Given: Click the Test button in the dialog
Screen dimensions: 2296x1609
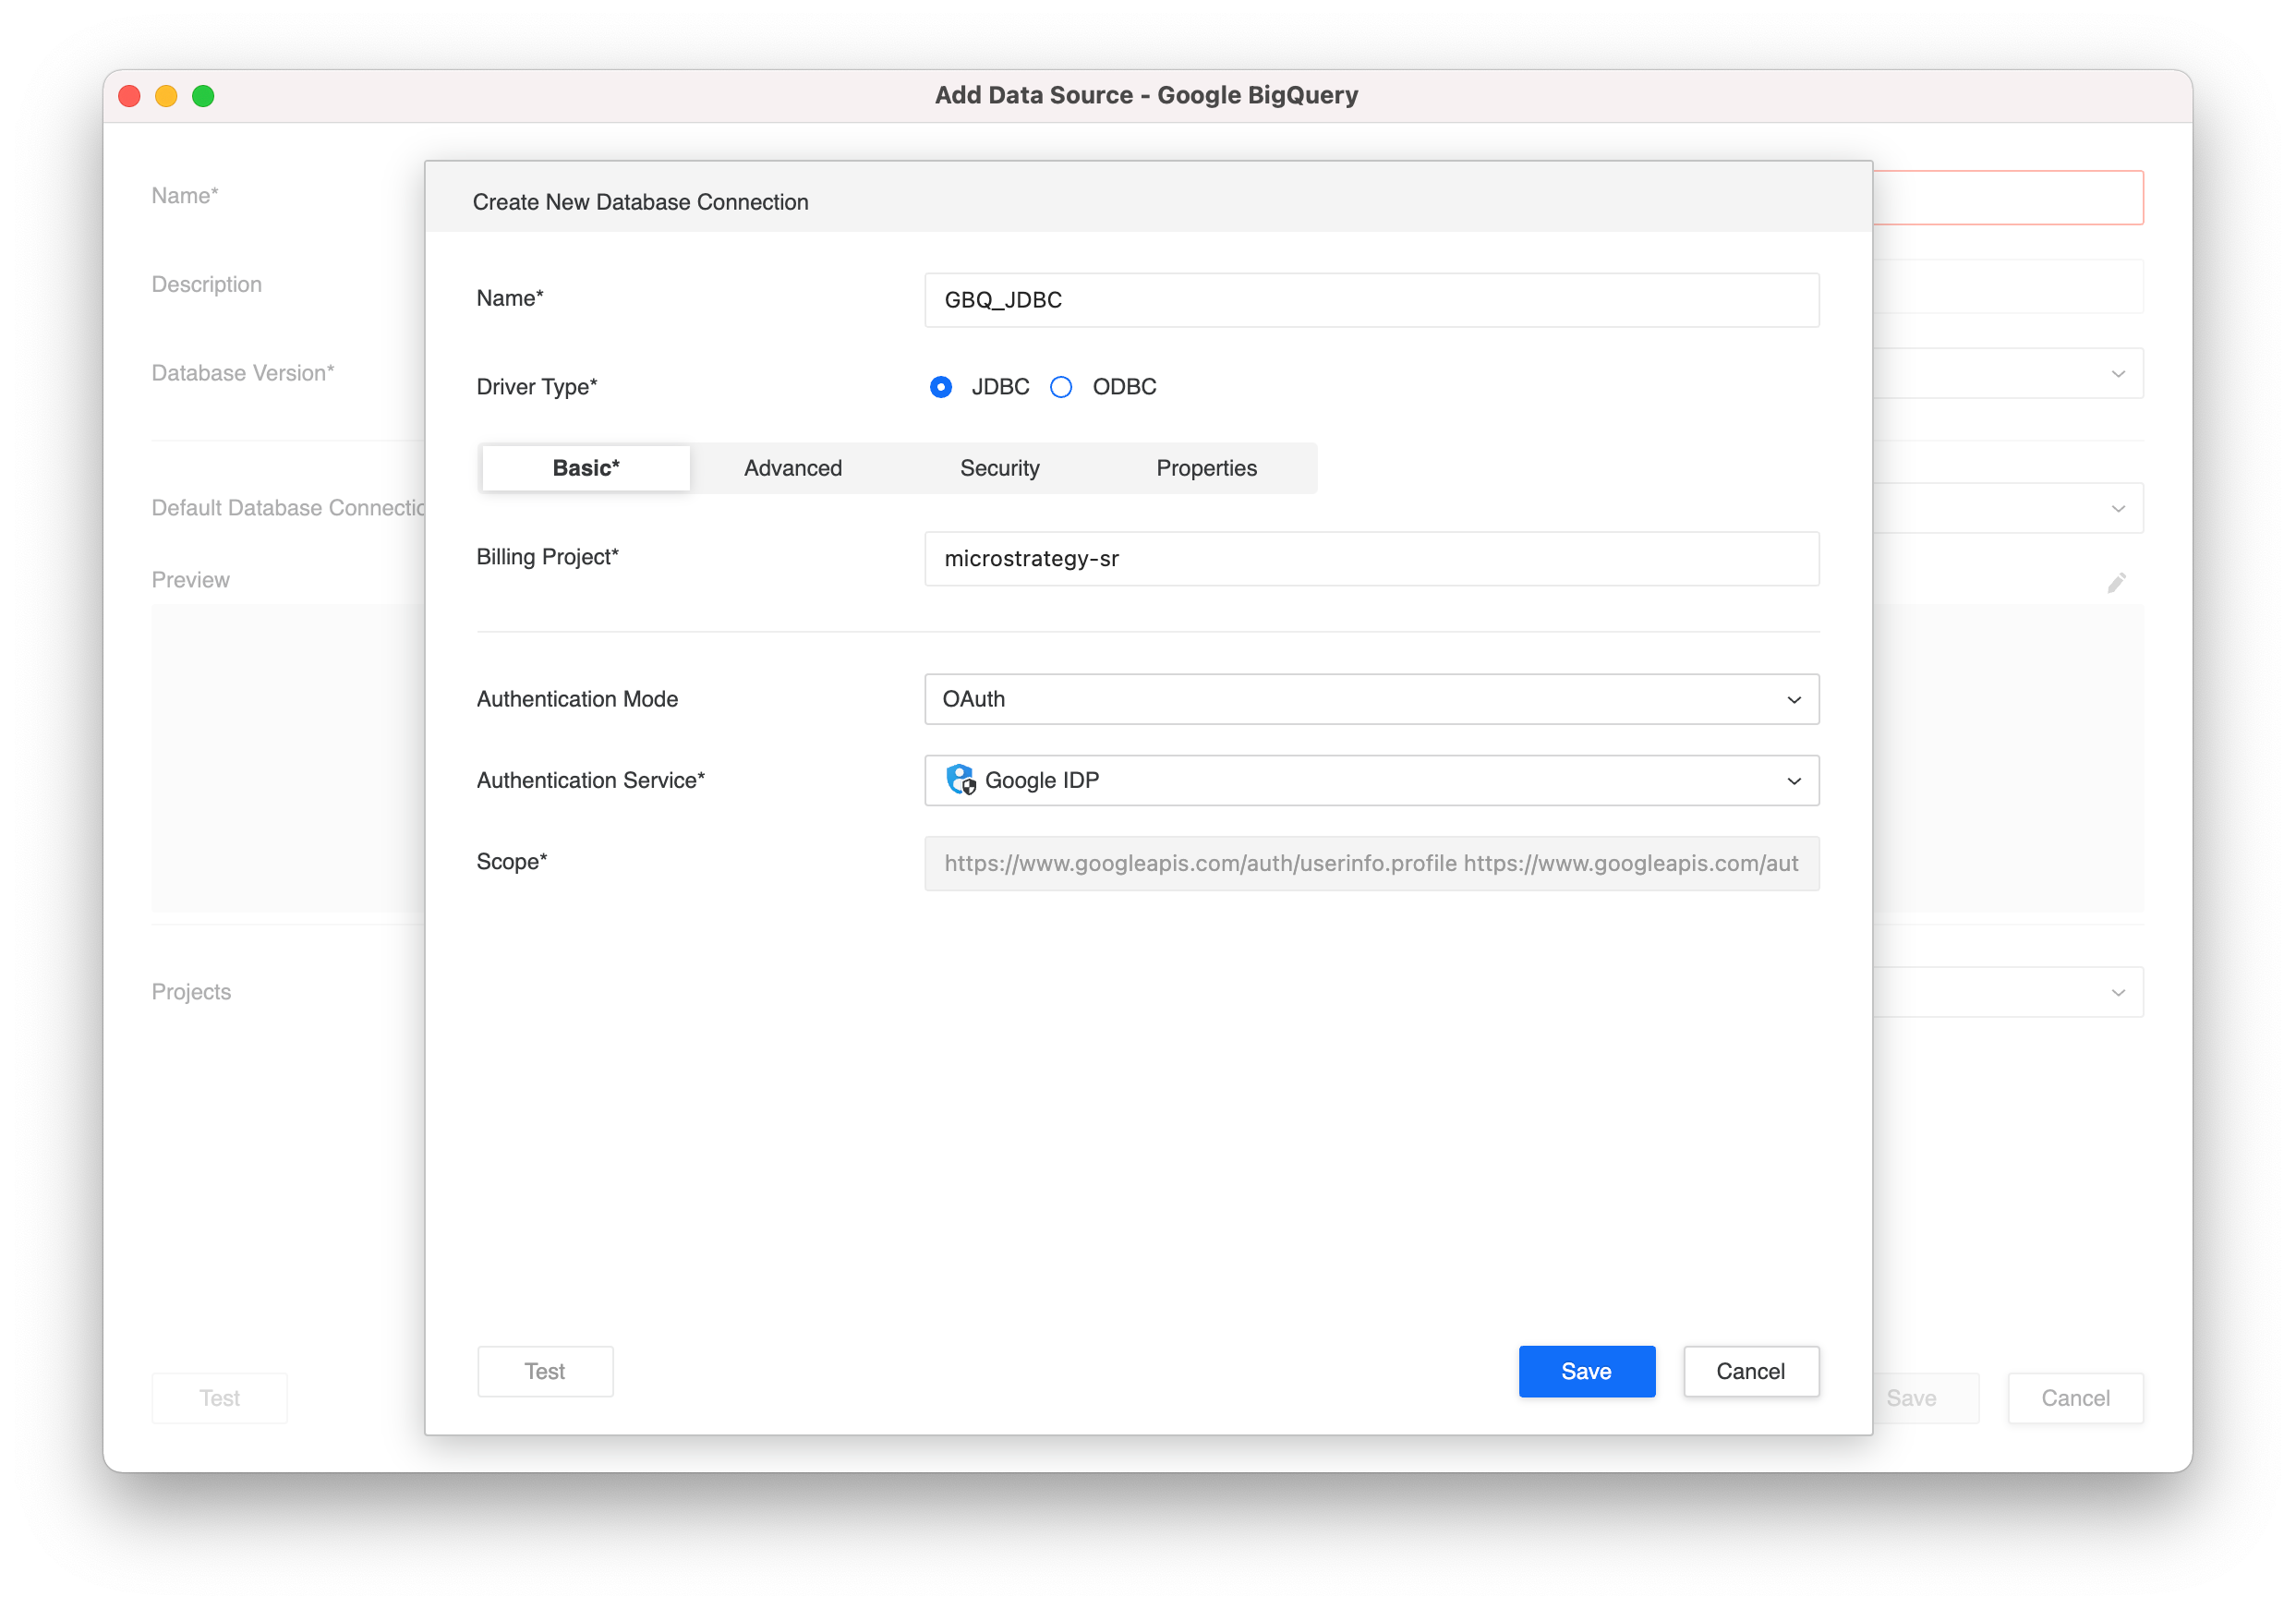Looking at the screenshot, I should pos(545,1371).
